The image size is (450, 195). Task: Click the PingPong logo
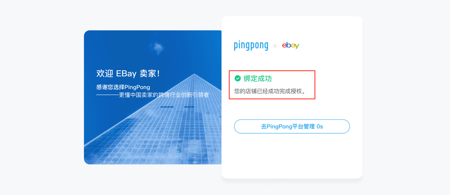coord(251,46)
